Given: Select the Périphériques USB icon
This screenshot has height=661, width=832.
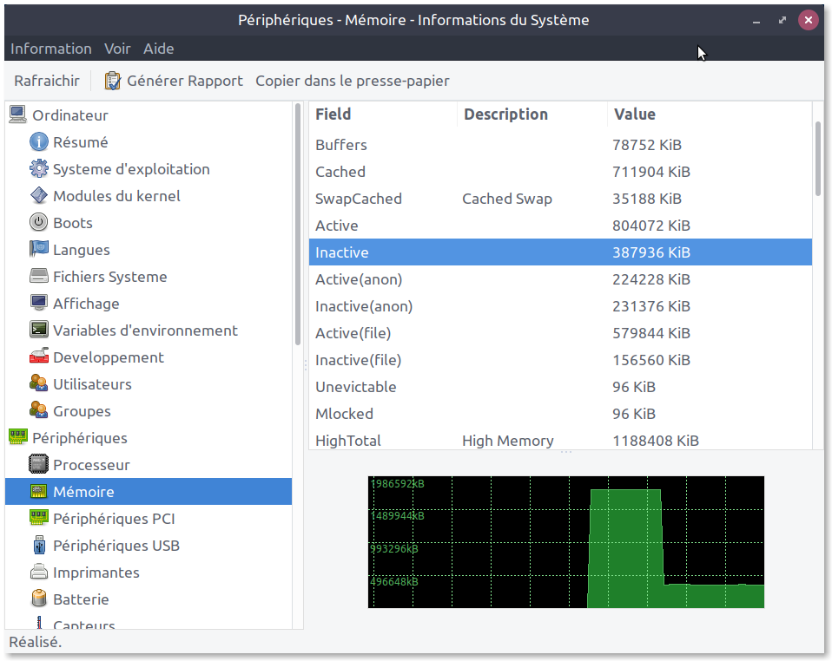Looking at the screenshot, I should point(38,546).
